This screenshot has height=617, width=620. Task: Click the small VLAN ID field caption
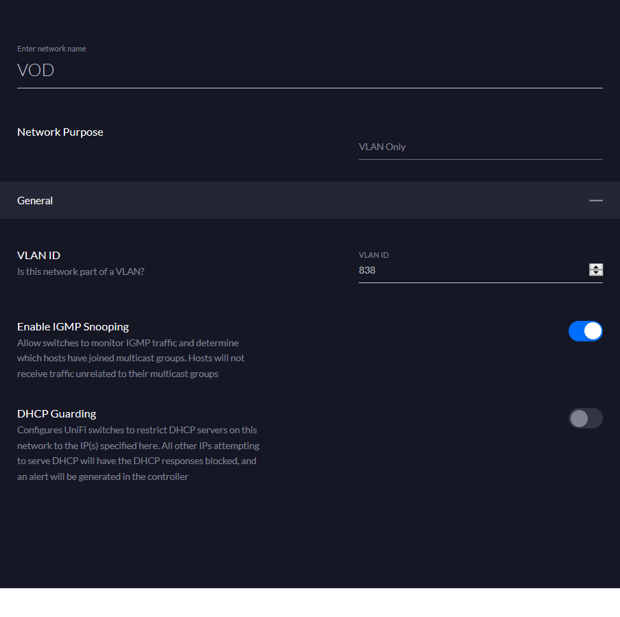(x=374, y=255)
